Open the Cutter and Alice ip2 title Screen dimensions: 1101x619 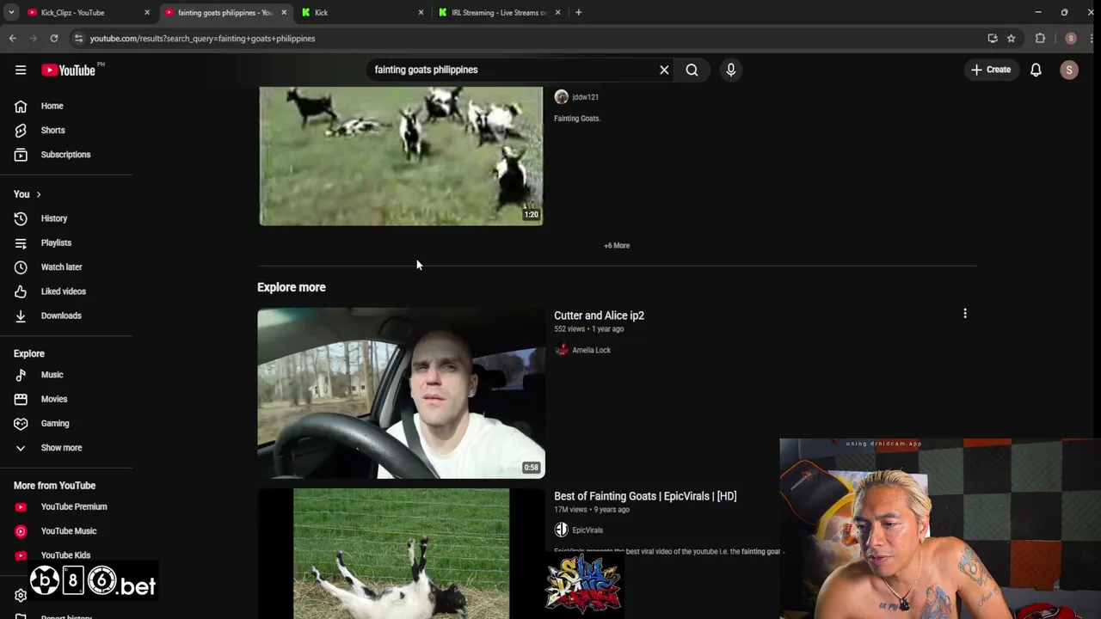click(599, 316)
